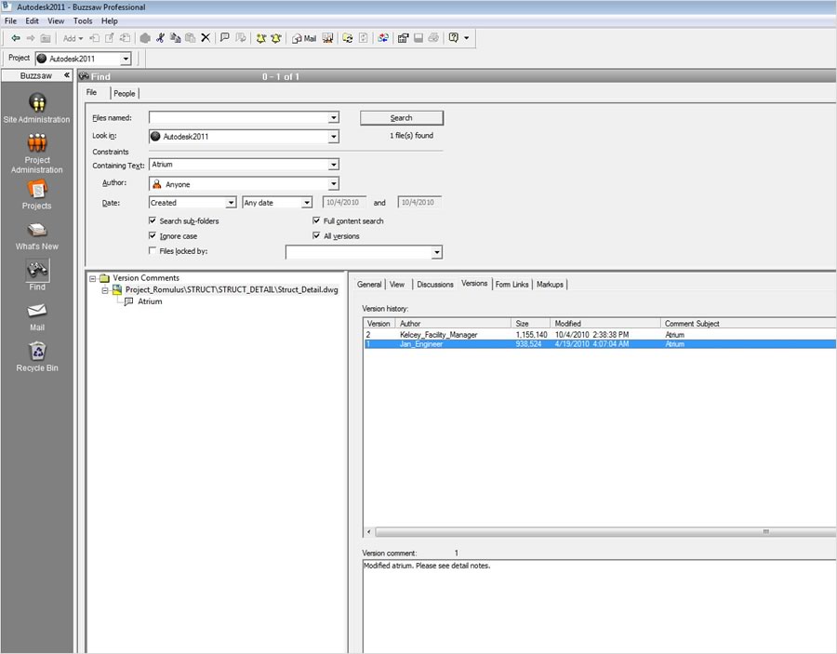Click the Forward arrow toolbar icon
The height and width of the screenshot is (654, 837).
(x=31, y=38)
